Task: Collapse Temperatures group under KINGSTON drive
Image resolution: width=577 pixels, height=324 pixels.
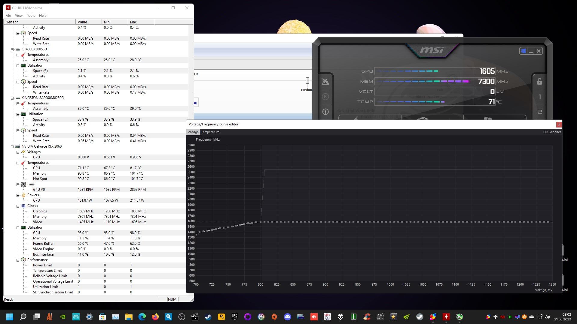Action: point(18,103)
